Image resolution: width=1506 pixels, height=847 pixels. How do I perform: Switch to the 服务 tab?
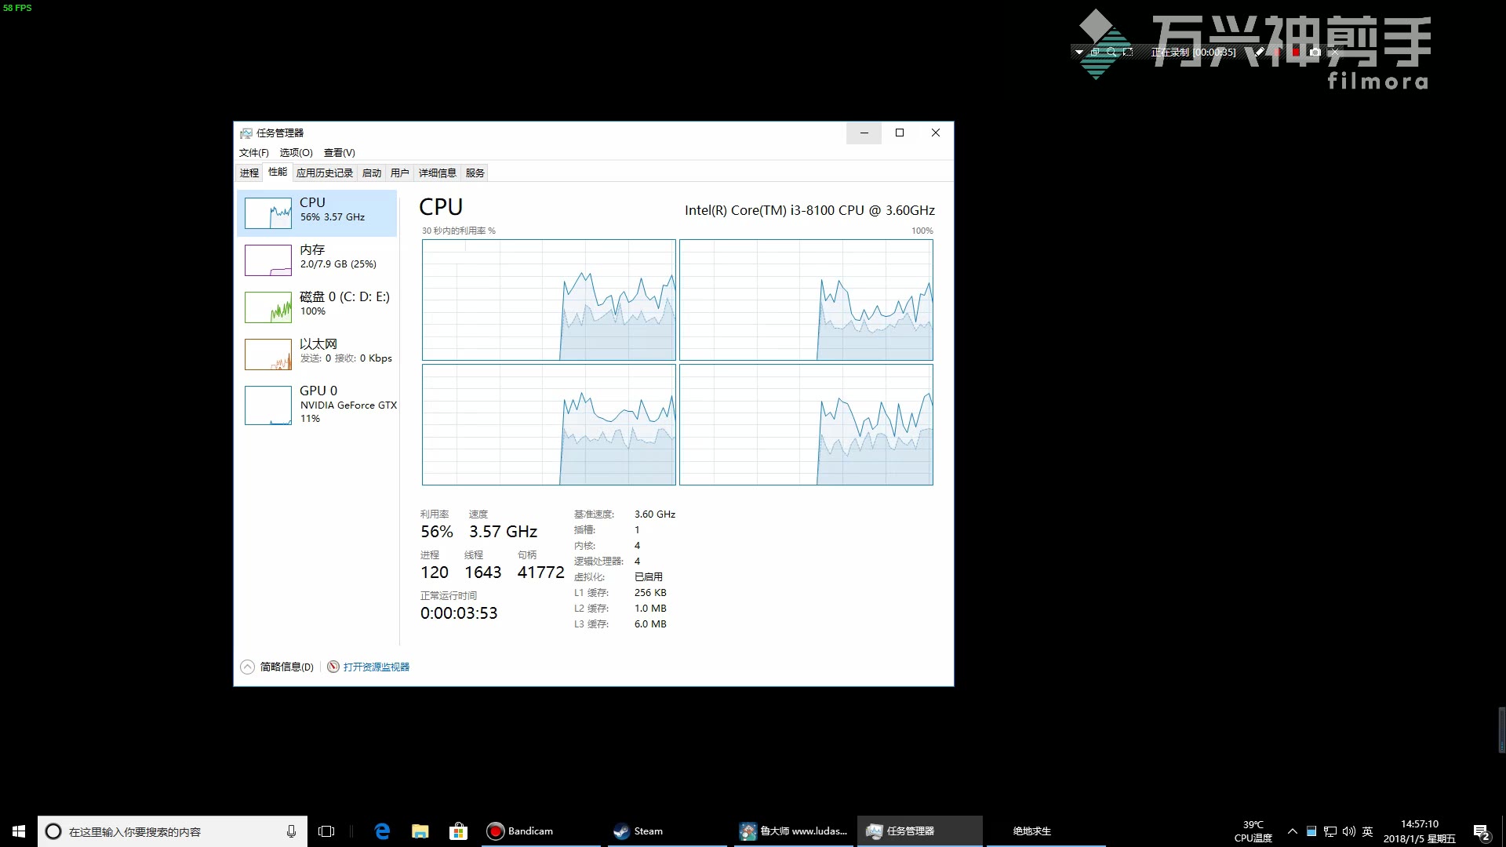[x=475, y=173]
